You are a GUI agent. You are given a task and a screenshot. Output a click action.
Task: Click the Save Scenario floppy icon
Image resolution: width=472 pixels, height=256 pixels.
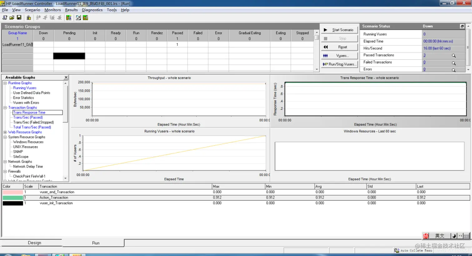[19, 18]
